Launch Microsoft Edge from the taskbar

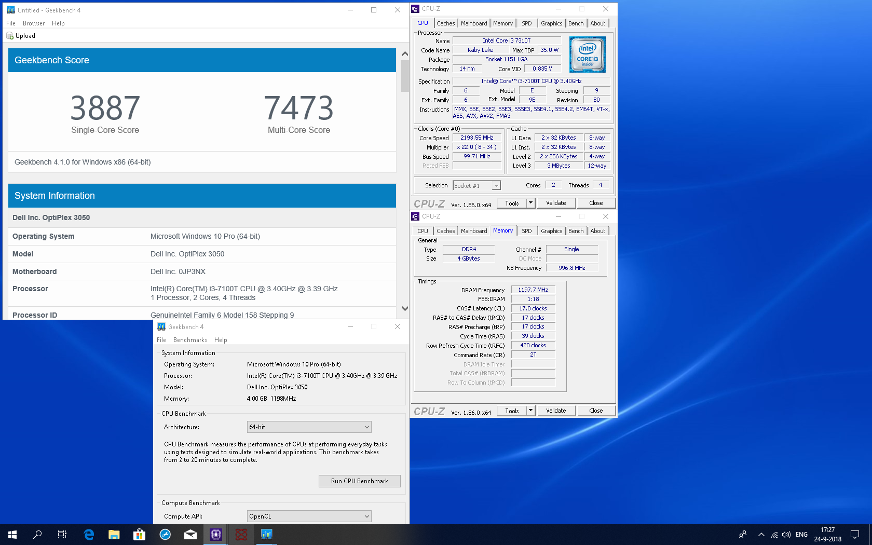(x=89, y=535)
